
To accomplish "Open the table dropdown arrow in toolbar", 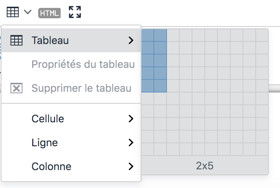I will [28, 12].
